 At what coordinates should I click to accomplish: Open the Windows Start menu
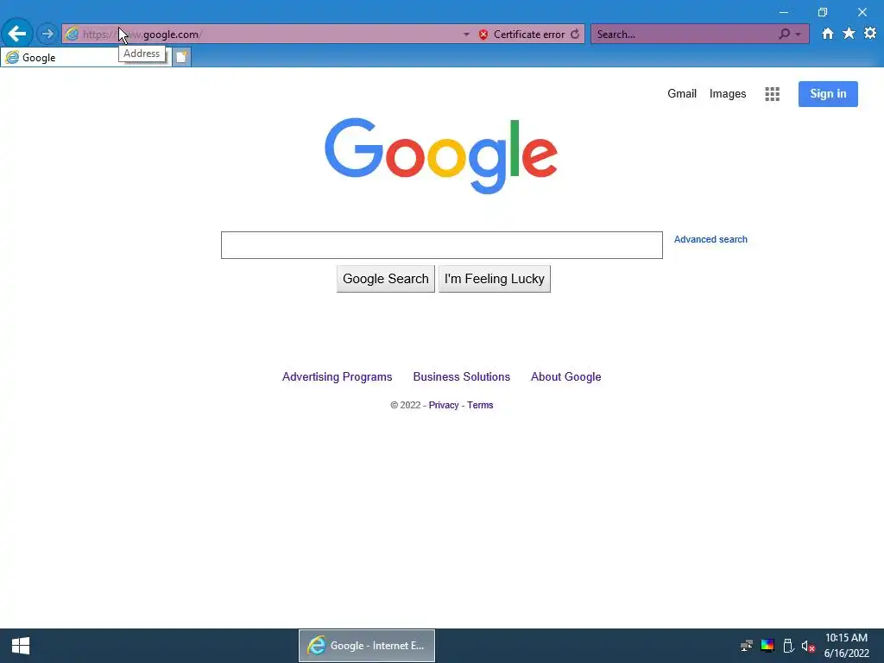[x=21, y=646]
